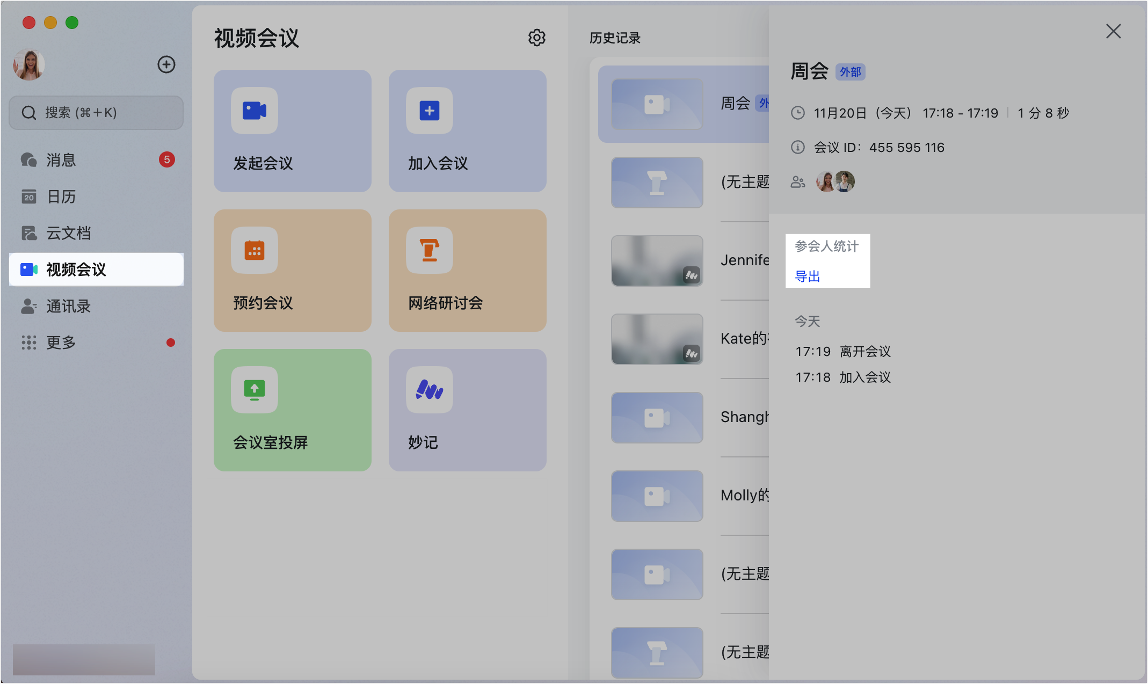The width and height of the screenshot is (1148, 684).
Task: Open the Molly history record thumbnail
Action: click(x=657, y=496)
